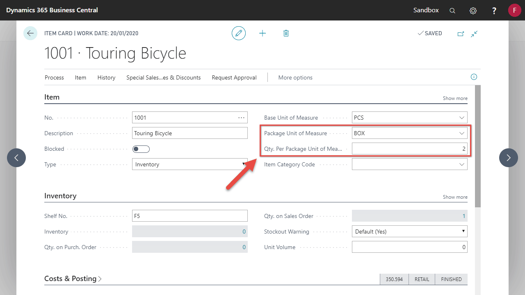Image resolution: width=525 pixels, height=295 pixels.
Task: Open the History menu
Action: pyautogui.click(x=106, y=77)
